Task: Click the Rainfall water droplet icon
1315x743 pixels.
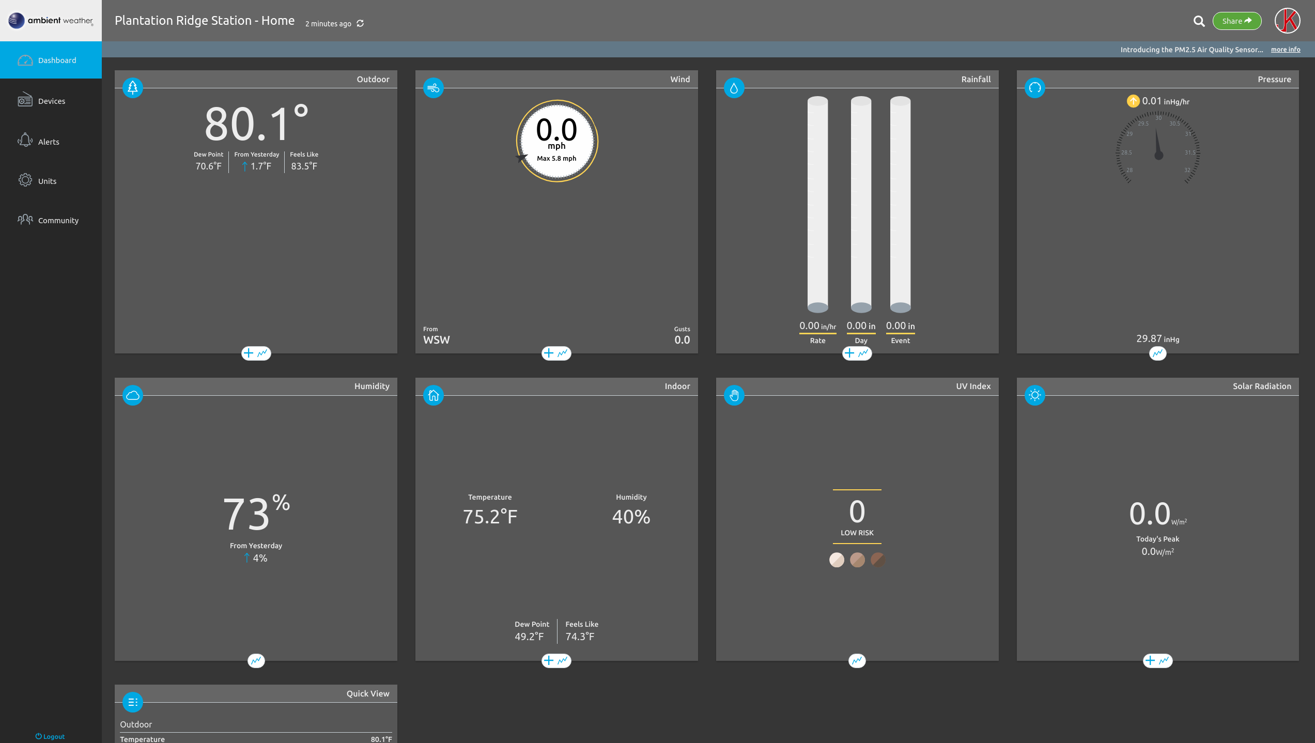Action: (734, 88)
